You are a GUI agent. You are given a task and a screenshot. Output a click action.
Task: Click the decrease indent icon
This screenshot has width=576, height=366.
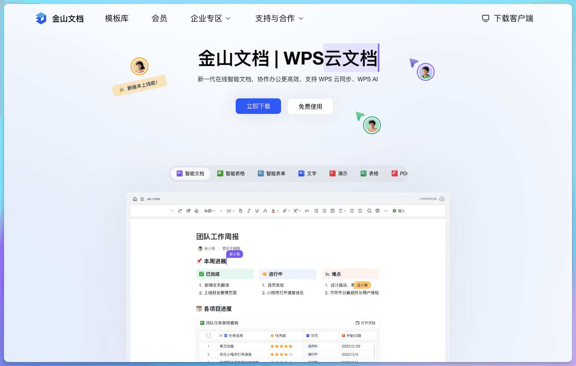click(352, 211)
